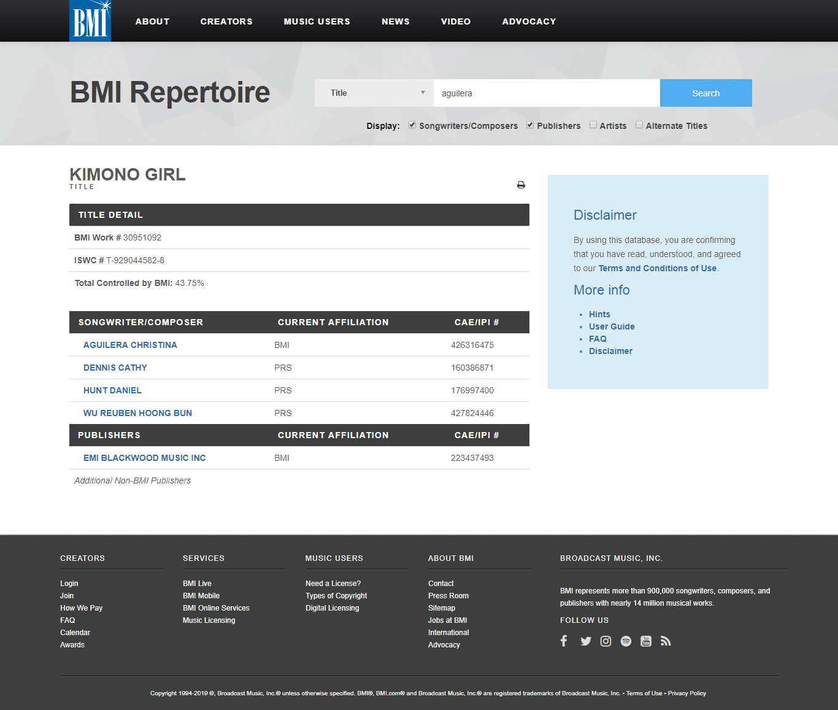
Task: Enable the Alternate Titles checkbox
Action: point(639,125)
